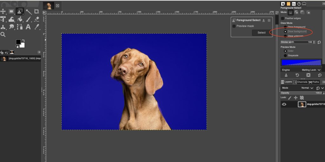Image resolution: width=325 pixels, height=162 pixels.
Task: Choose Color preview mode radio
Action: click(x=285, y=51)
